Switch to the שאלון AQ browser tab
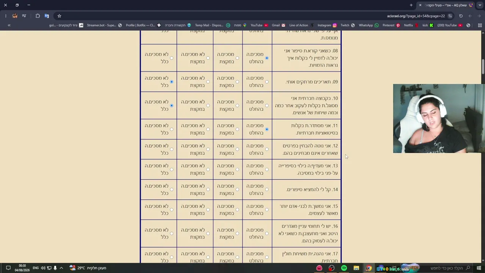485x273 pixels. 446,5
